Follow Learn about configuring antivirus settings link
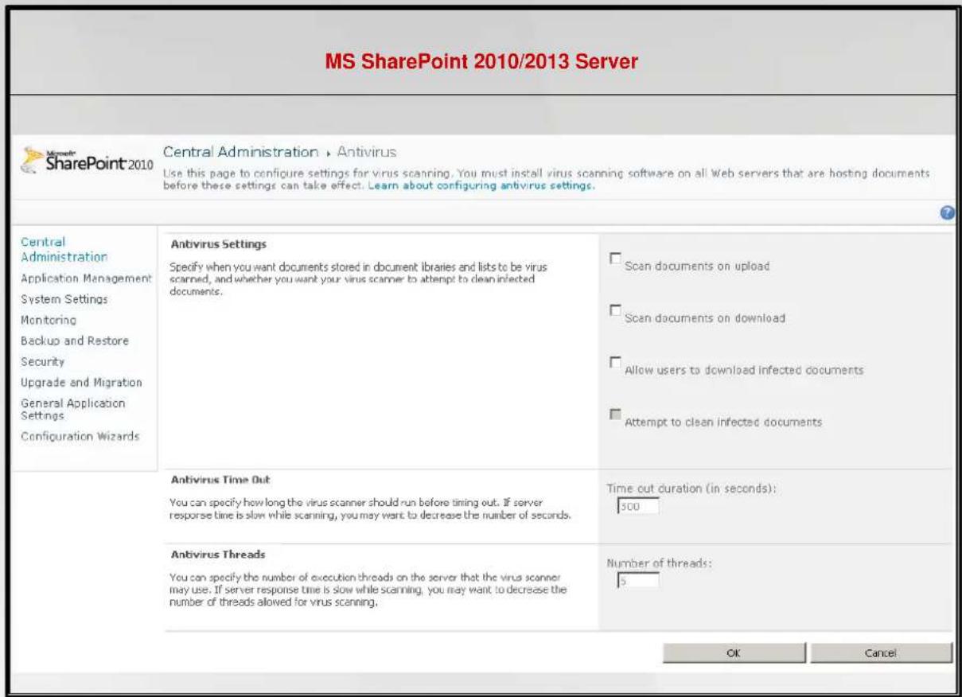Image resolution: width=962 pixels, height=697 pixels. pyautogui.click(x=481, y=185)
